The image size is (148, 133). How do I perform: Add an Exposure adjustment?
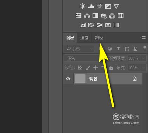click(108, 6)
